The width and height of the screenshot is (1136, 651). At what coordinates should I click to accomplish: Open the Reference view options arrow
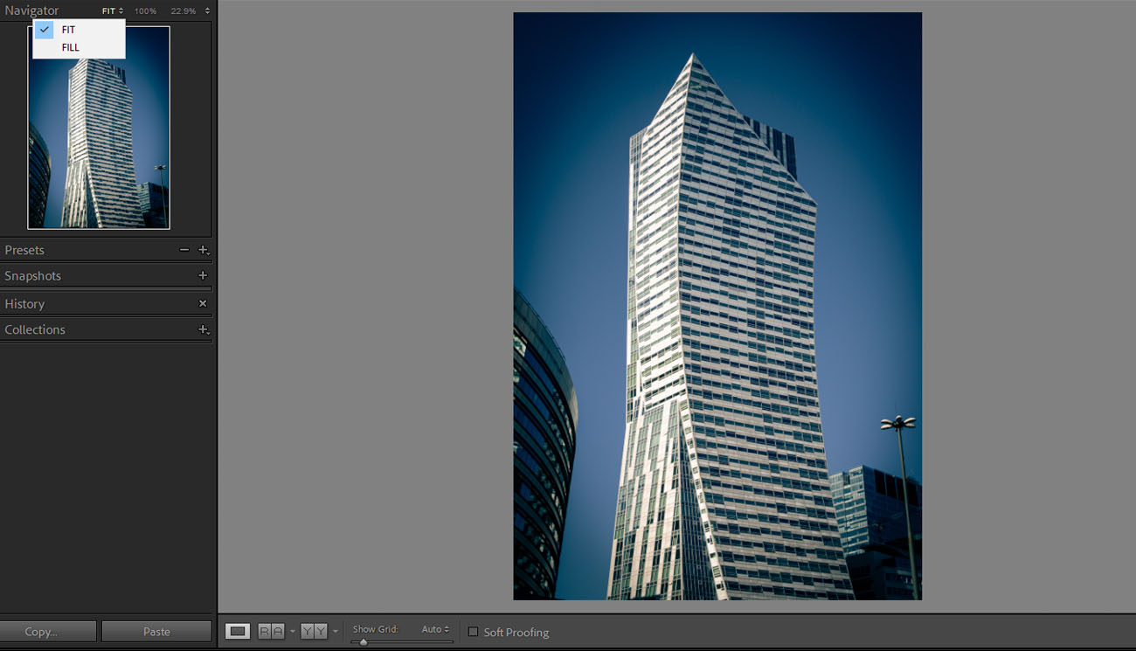[292, 632]
